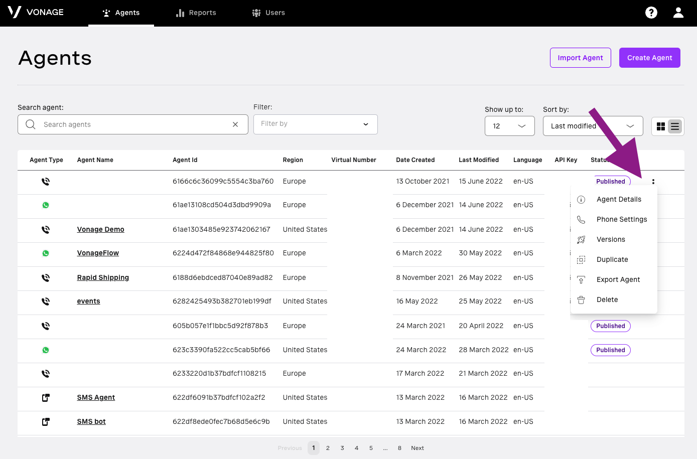
Task: Open the user profile icon
Action: click(678, 13)
